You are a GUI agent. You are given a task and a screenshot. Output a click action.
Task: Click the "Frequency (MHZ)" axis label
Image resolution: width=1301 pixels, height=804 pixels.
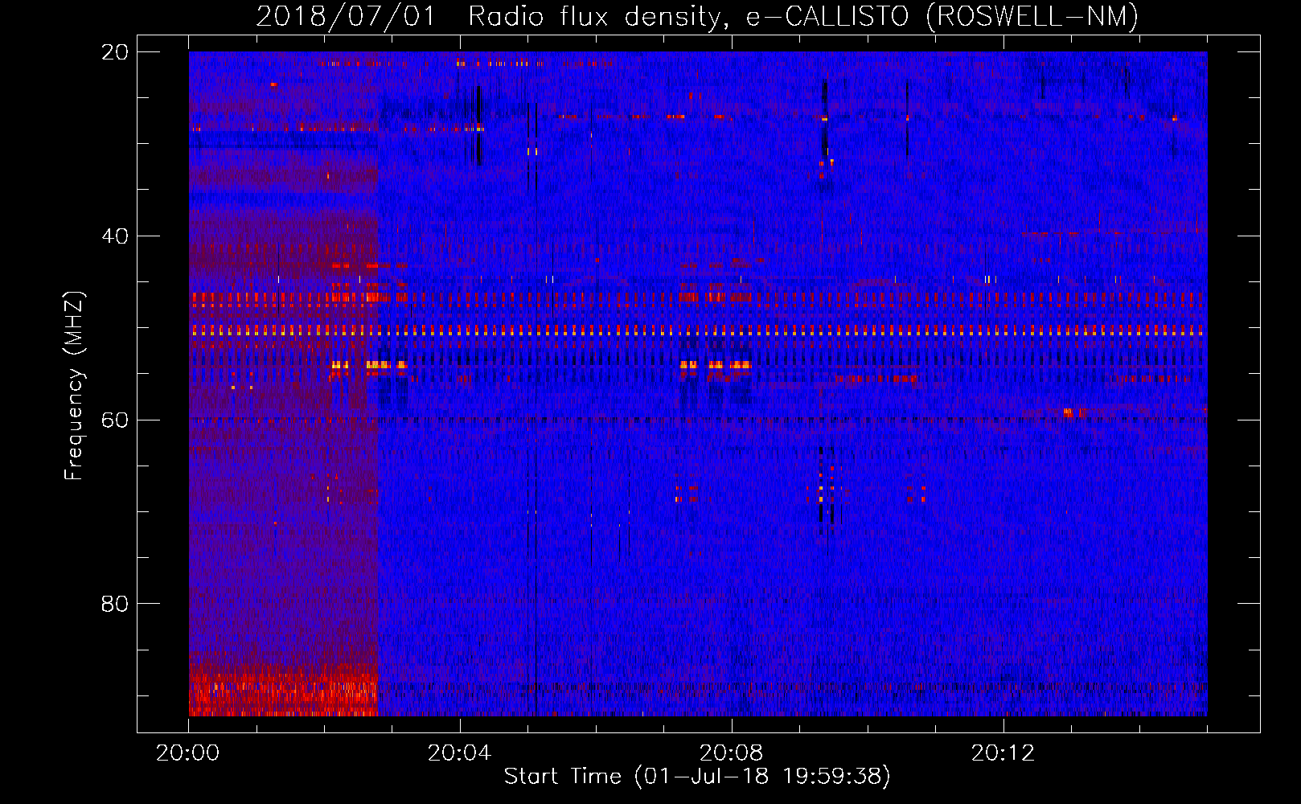click(74, 386)
